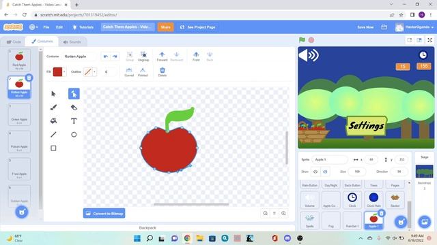437x245 pixels.
Task: Redo the costume edit
Action: (x=115, y=56)
